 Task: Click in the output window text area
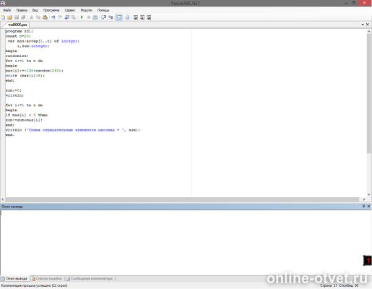(186, 243)
